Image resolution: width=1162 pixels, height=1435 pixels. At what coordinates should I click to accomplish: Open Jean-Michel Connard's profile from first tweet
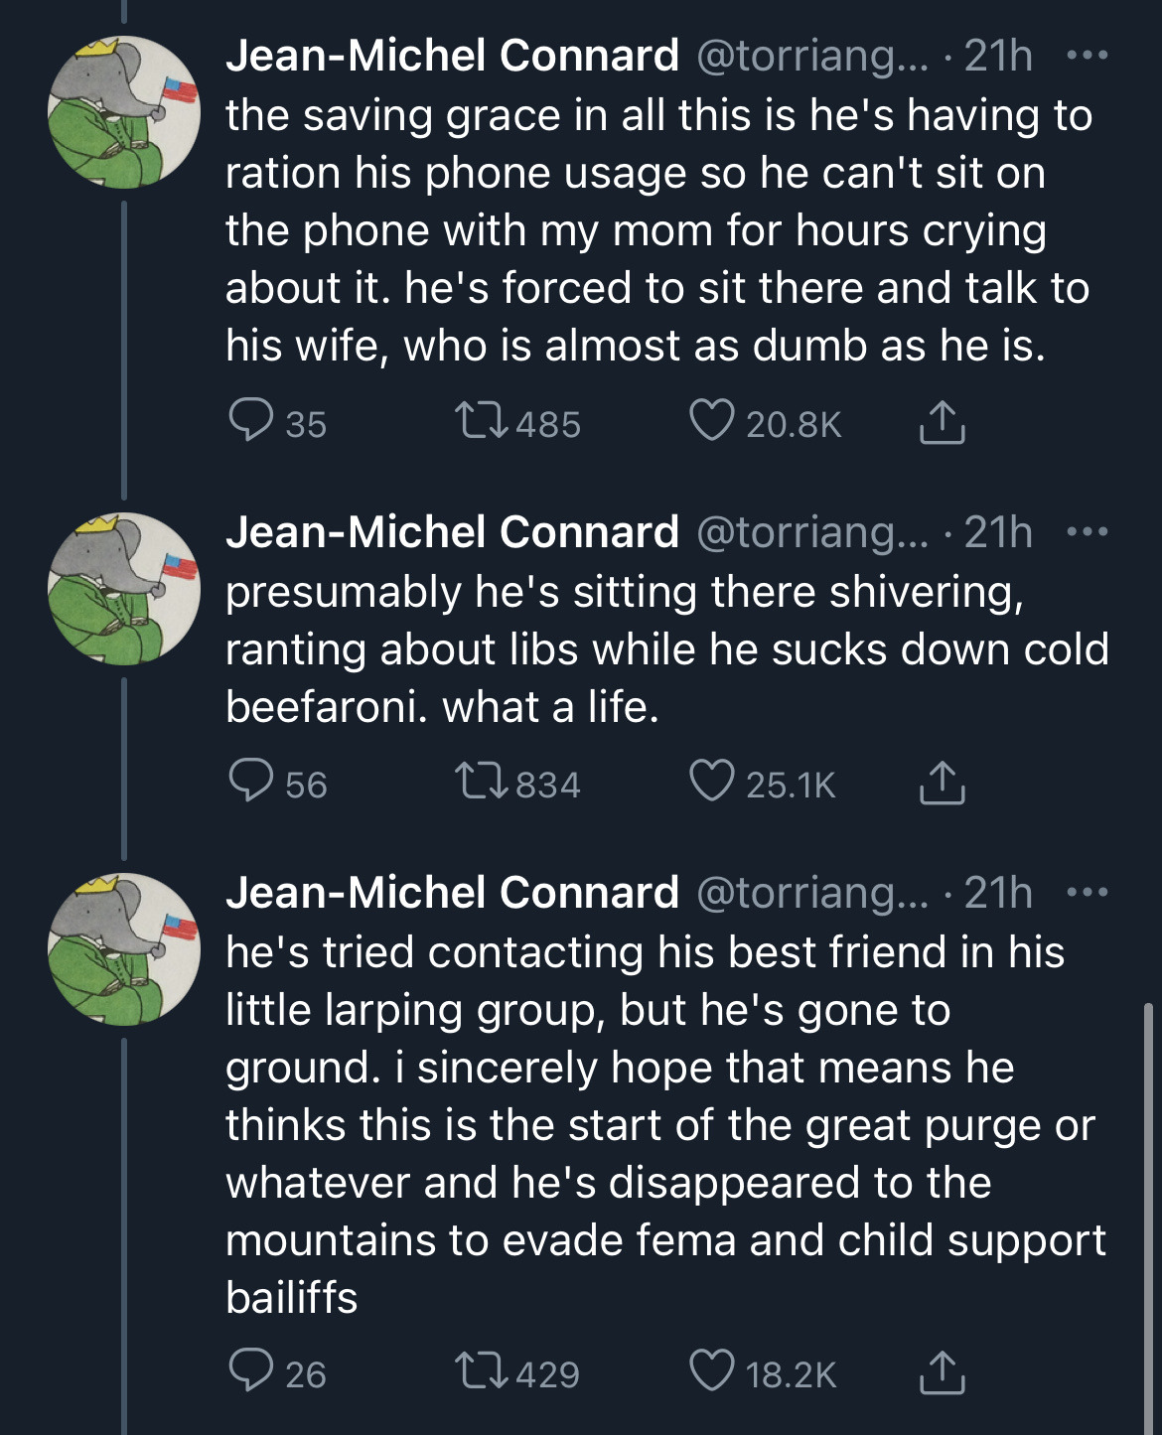453,56
